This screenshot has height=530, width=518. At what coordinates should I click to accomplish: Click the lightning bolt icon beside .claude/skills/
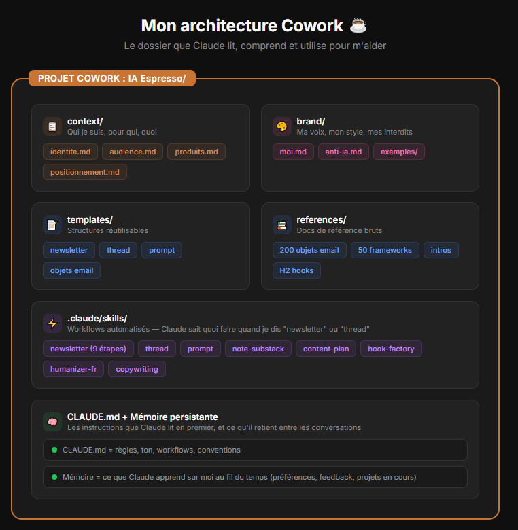52,323
